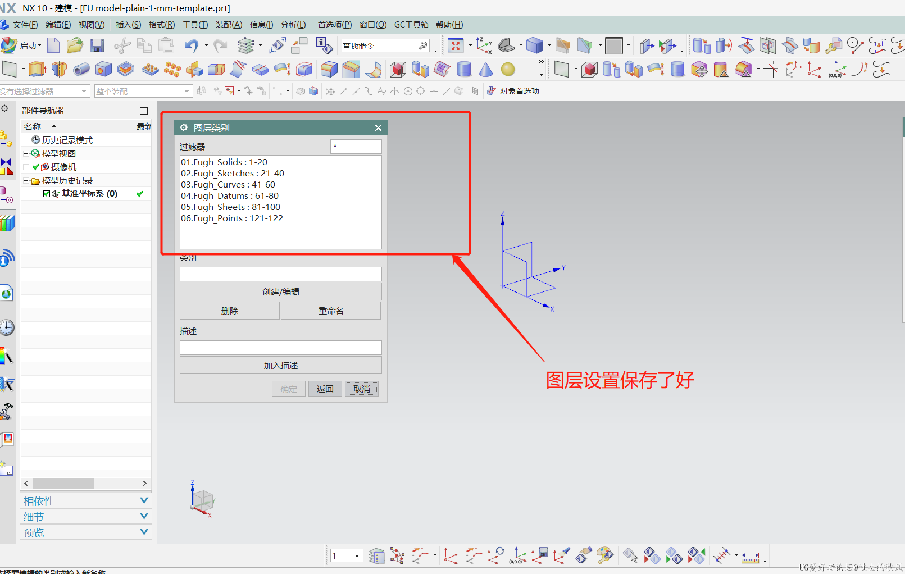Select 06.Fugh_Points : 121-122 category
This screenshot has width=905, height=574.
click(x=232, y=218)
